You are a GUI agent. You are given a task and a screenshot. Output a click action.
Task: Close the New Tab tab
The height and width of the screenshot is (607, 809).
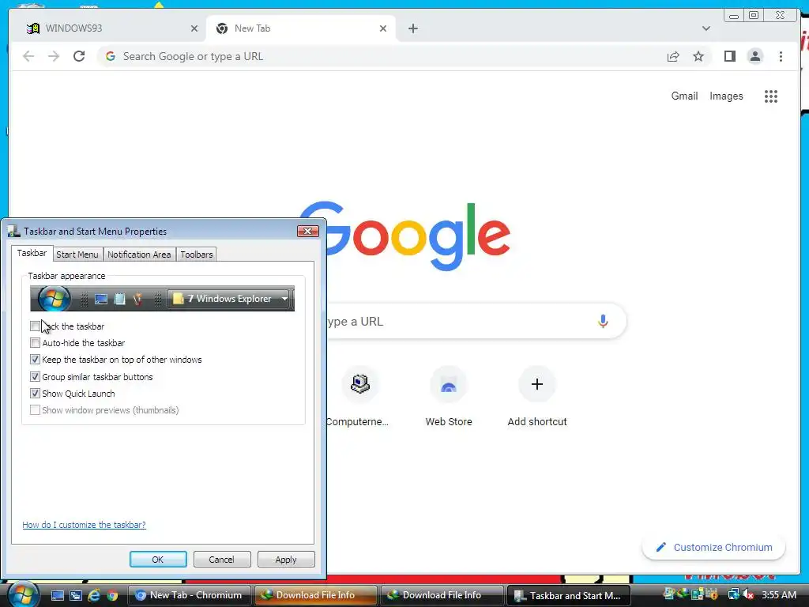tap(383, 28)
